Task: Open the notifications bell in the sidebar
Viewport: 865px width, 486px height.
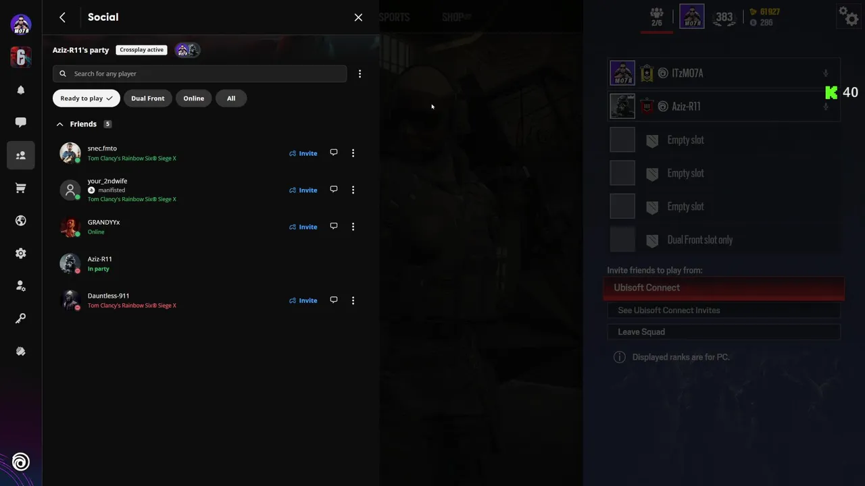Action: pos(21,90)
